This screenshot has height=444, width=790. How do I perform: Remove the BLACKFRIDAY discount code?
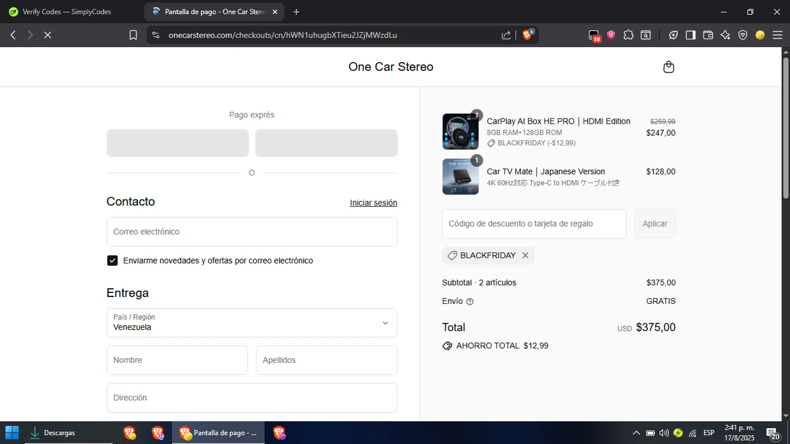(525, 255)
